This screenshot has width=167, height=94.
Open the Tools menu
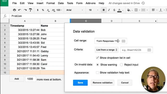[x=70, y=3]
